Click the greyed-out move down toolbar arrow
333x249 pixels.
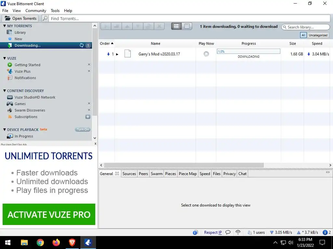[138, 27]
